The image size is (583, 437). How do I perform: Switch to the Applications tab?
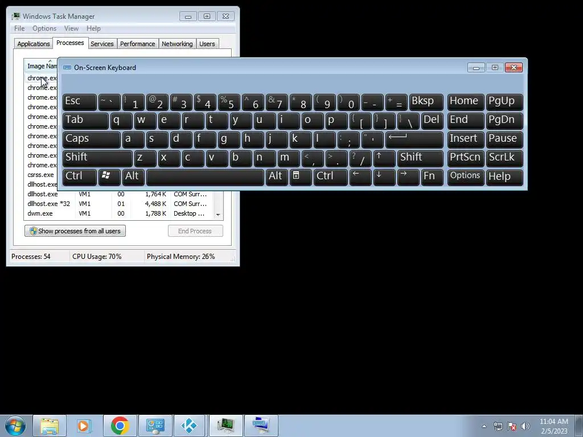pyautogui.click(x=34, y=44)
